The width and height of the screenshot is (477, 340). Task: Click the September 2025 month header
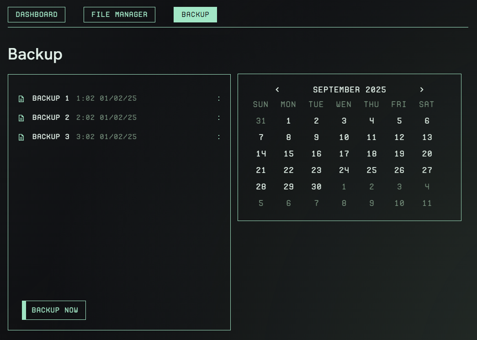[x=350, y=90]
